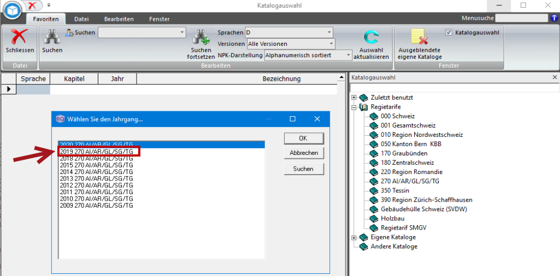The height and width of the screenshot is (276, 560).
Task: Click the blue cube application button
Action: (x=13, y=11)
